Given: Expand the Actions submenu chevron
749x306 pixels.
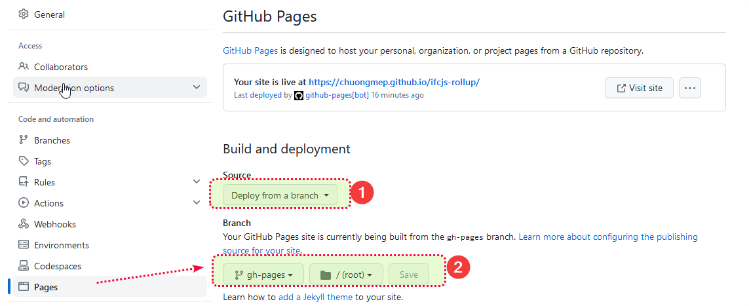Looking at the screenshot, I should click(197, 203).
